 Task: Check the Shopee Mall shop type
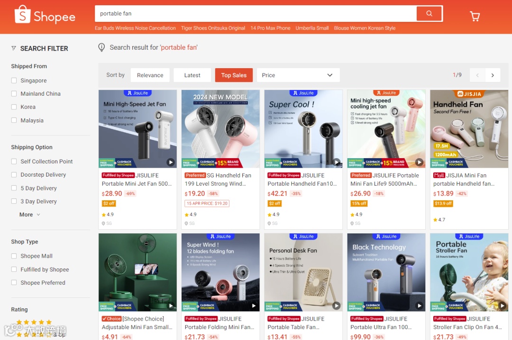[x=14, y=256]
